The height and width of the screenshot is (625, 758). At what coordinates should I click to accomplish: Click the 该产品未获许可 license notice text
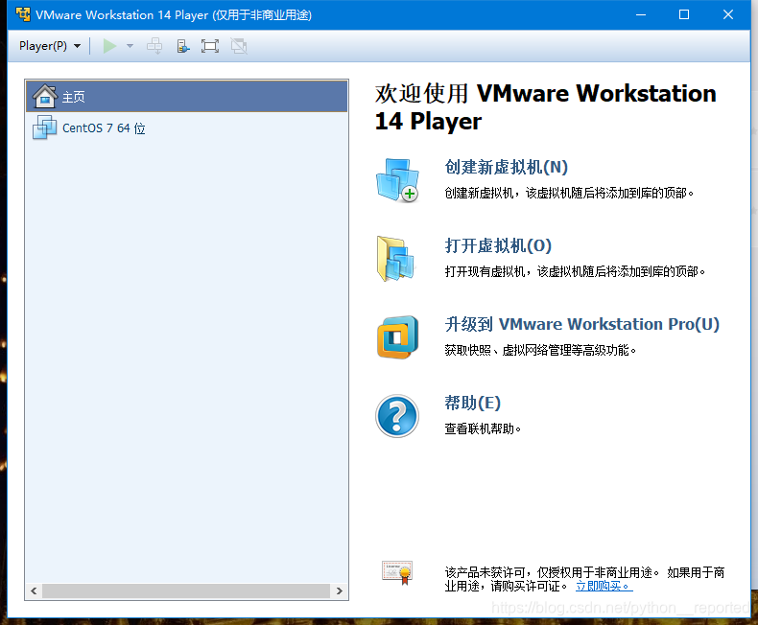pyautogui.click(x=584, y=579)
